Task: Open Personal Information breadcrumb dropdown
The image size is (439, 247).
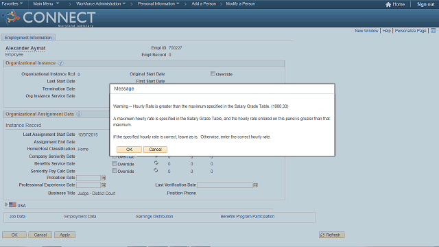Action: click(x=158, y=4)
